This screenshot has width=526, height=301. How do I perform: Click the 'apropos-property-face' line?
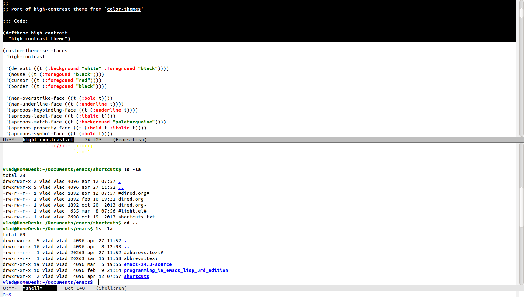[x=76, y=128]
